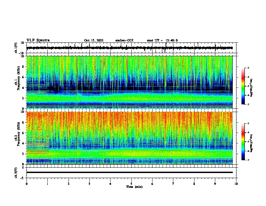Click the "ch.3(V)" axis label
This screenshot has height=206, width=266.
[16, 173]
